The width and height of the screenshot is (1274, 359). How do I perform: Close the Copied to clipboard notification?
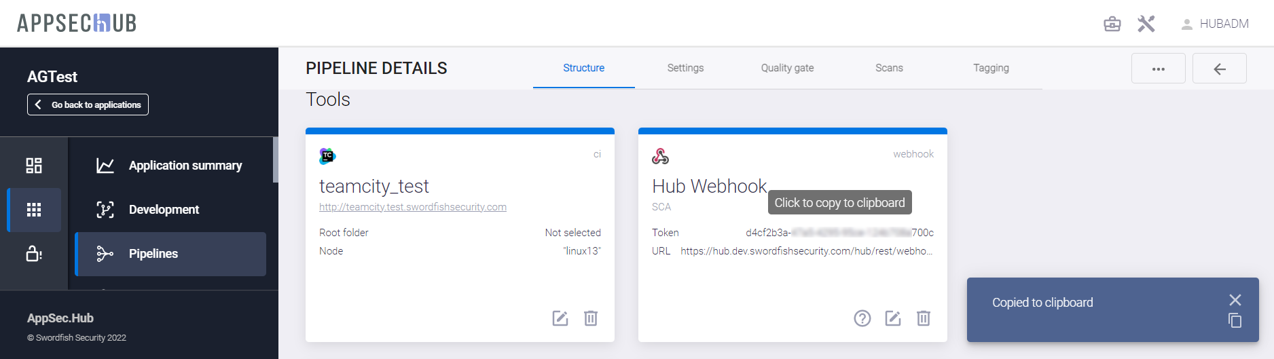click(x=1235, y=300)
